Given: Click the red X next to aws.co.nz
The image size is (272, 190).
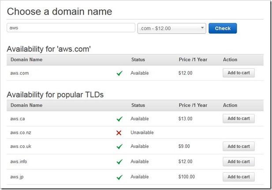Looking at the screenshot, I should (x=119, y=133).
